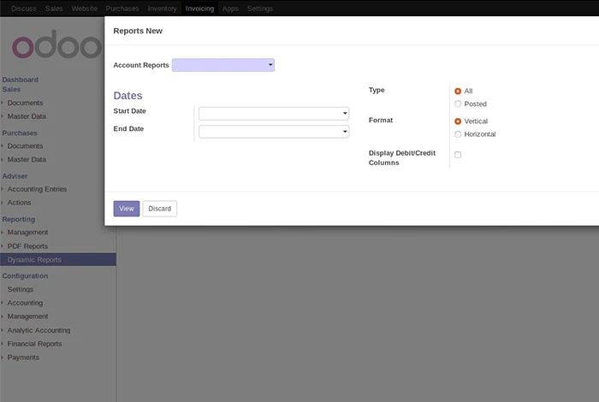Click the Configuration section heading
599x402 pixels.
pyautogui.click(x=25, y=276)
